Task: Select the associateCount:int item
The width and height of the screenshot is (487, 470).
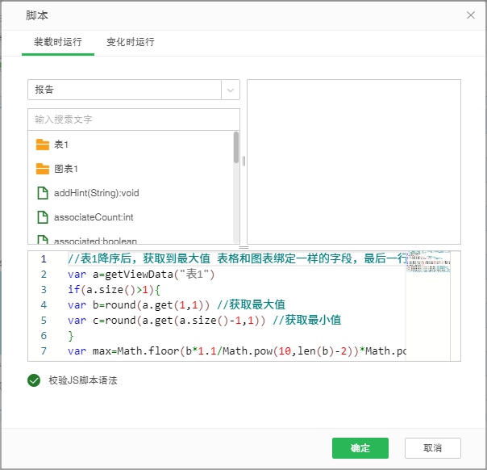Action: coord(94,217)
